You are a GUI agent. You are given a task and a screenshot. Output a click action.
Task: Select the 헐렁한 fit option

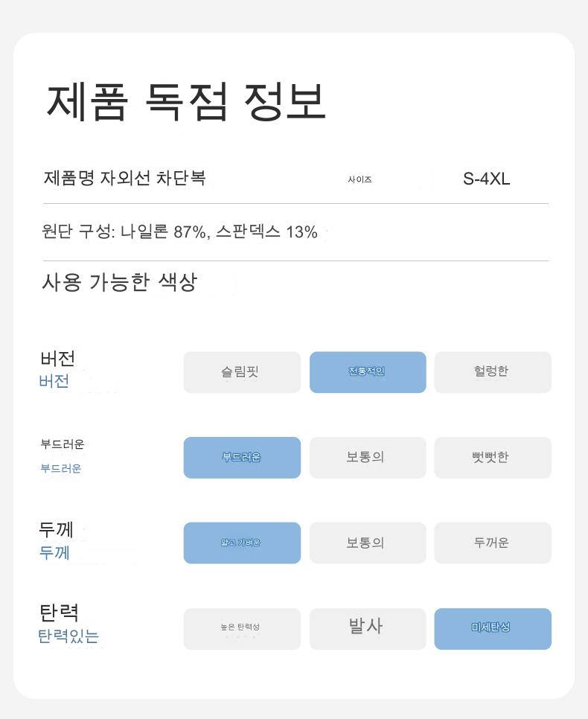(x=493, y=372)
